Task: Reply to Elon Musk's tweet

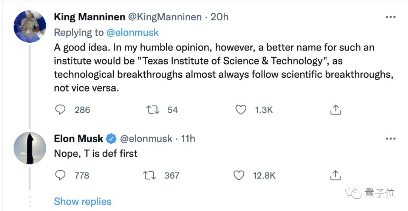Action: [60, 175]
